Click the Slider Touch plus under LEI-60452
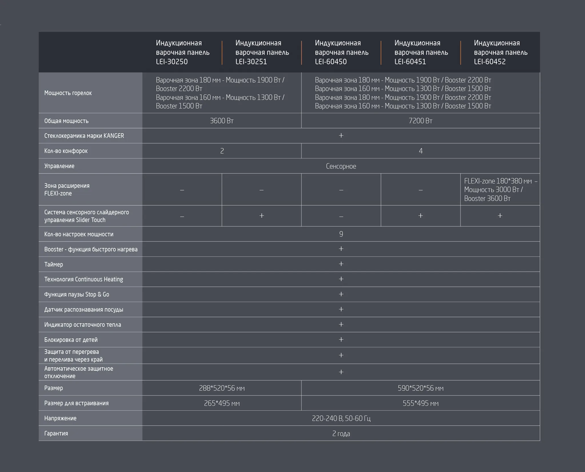Image resolution: width=585 pixels, height=472 pixels. pyautogui.click(x=500, y=216)
